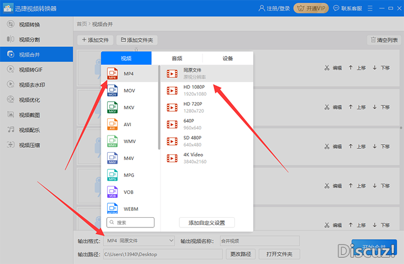Image resolution: width=404 pixels, height=264 pixels.
Task: Click 编辑 on the third file row
Action: [333, 147]
